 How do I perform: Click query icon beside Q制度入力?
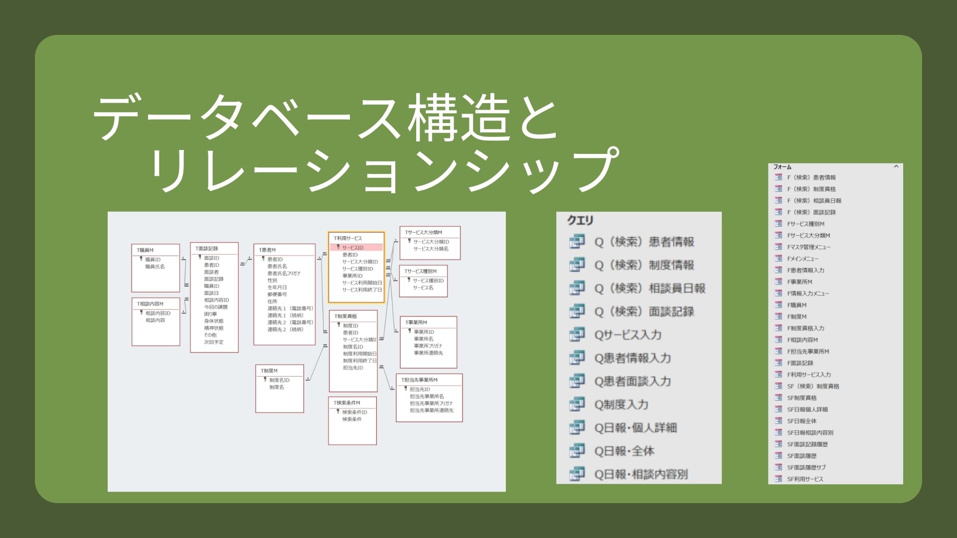(x=577, y=404)
